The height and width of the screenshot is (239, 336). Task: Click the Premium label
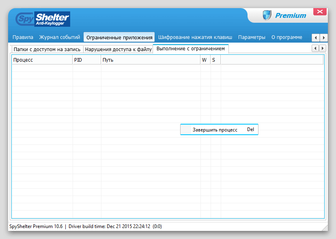click(x=291, y=15)
